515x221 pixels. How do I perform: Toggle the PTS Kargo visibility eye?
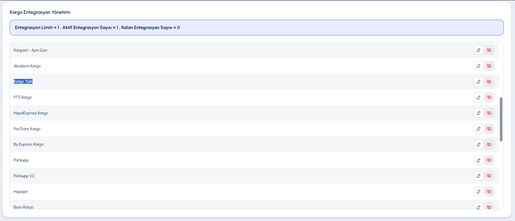click(x=489, y=97)
